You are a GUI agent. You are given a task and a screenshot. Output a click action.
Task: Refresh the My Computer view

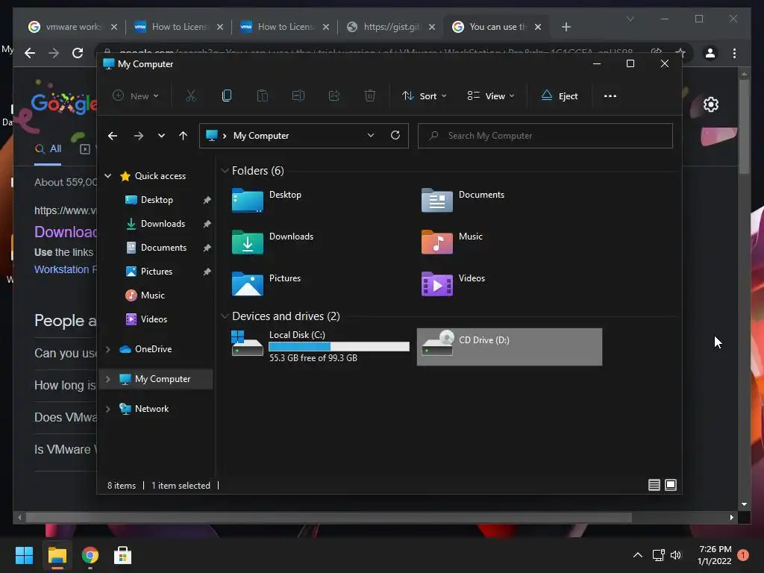pyautogui.click(x=395, y=136)
